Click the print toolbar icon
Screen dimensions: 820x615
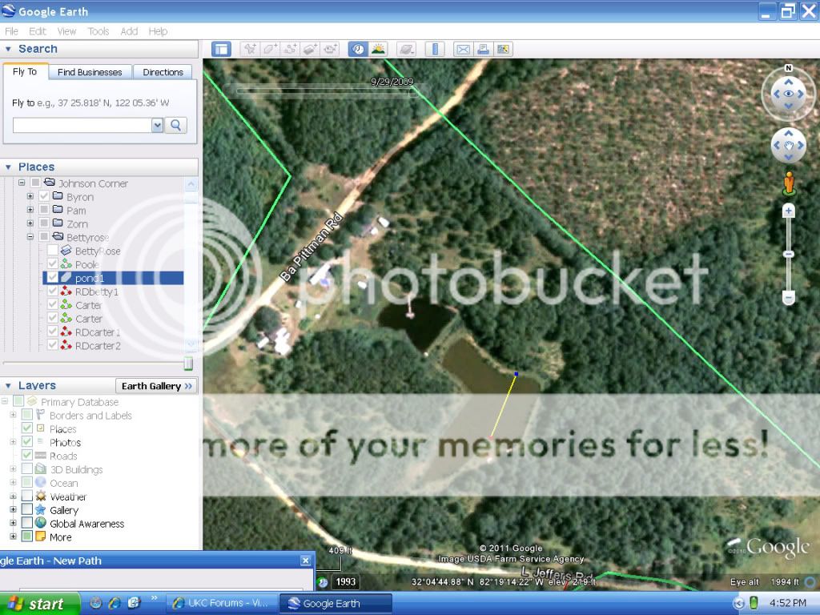coord(483,49)
